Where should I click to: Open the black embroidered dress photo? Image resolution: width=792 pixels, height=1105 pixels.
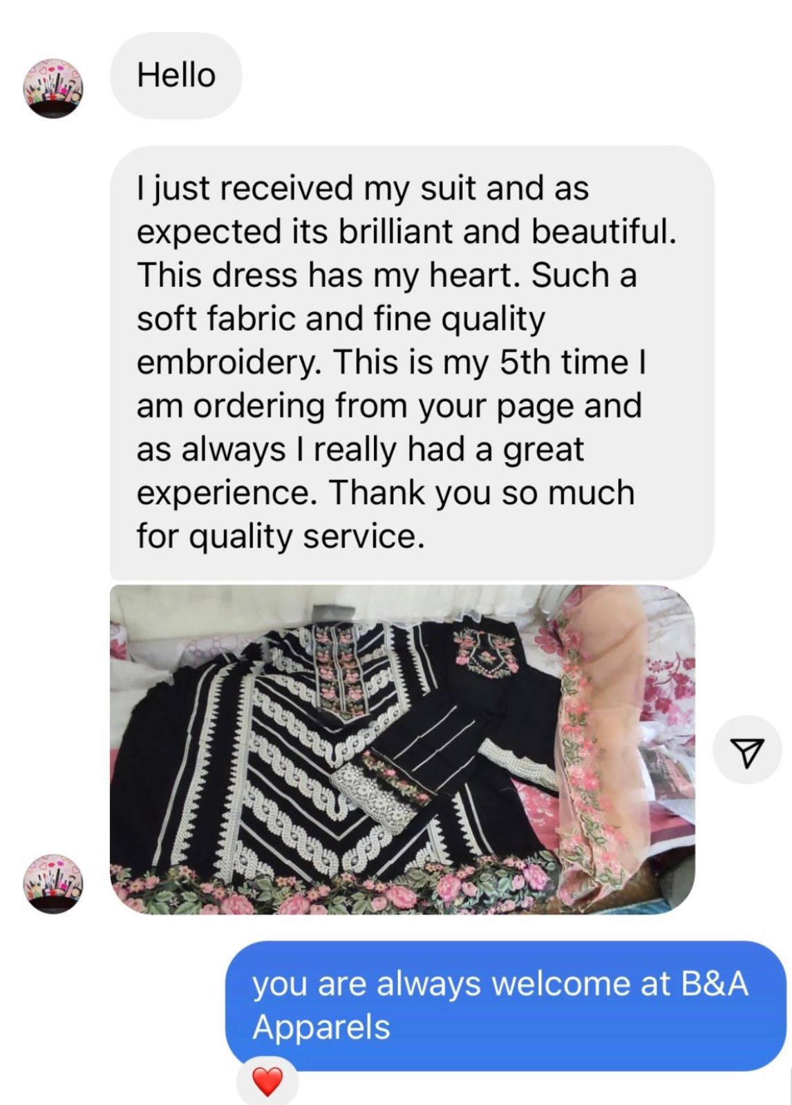click(402, 749)
